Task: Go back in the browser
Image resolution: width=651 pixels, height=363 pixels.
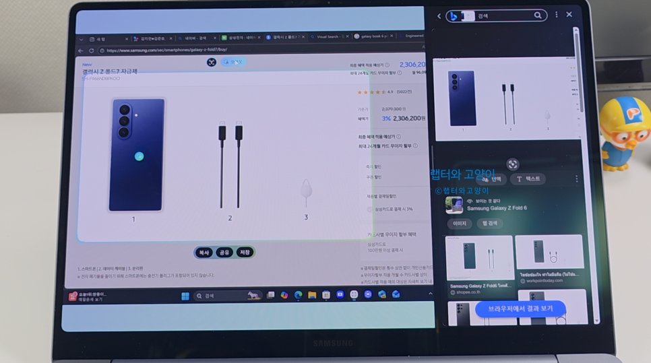Action: (x=81, y=51)
